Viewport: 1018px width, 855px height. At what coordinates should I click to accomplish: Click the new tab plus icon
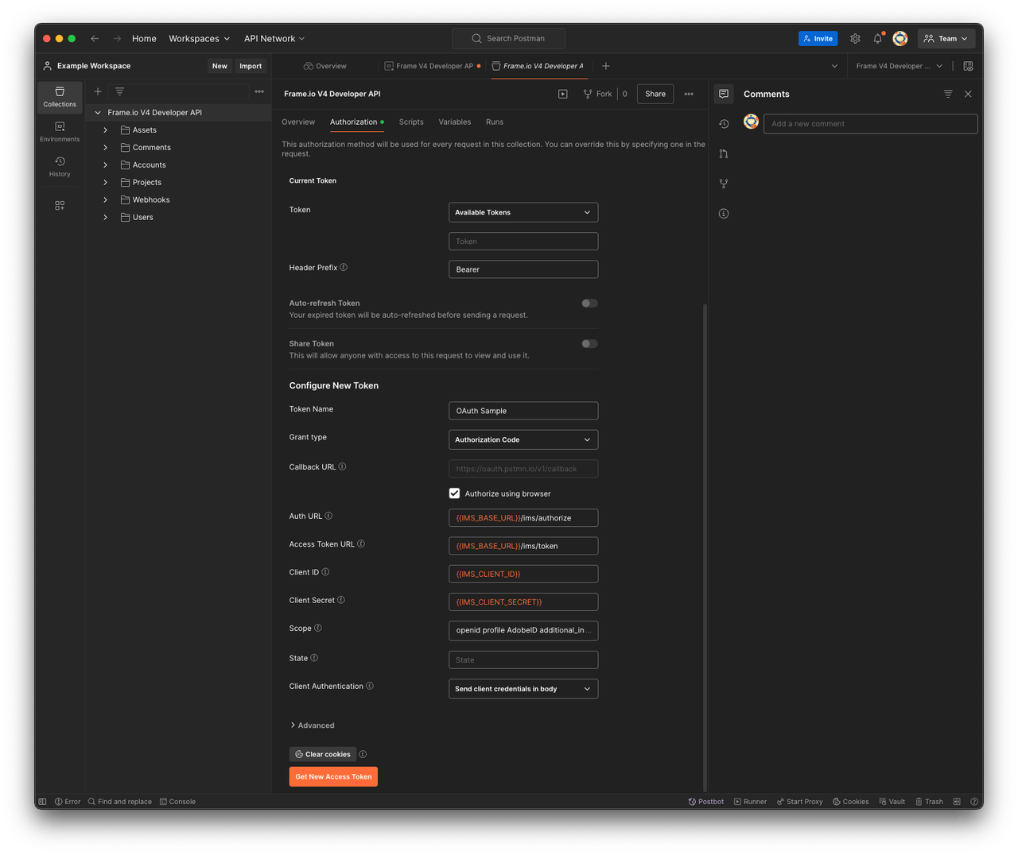click(606, 66)
